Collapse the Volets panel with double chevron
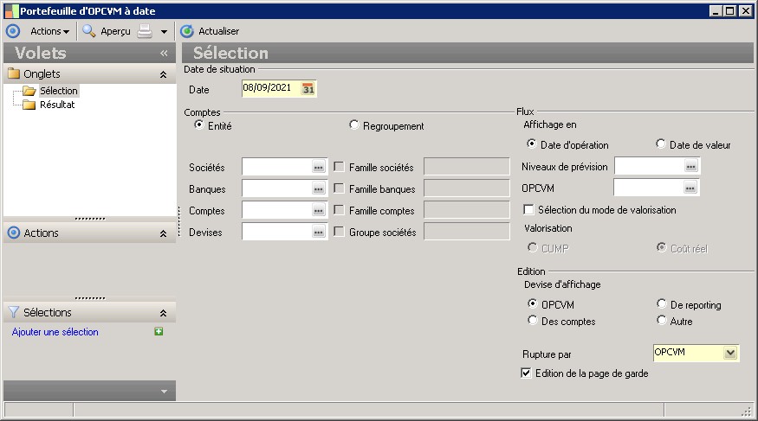The image size is (758, 421). 164,53
